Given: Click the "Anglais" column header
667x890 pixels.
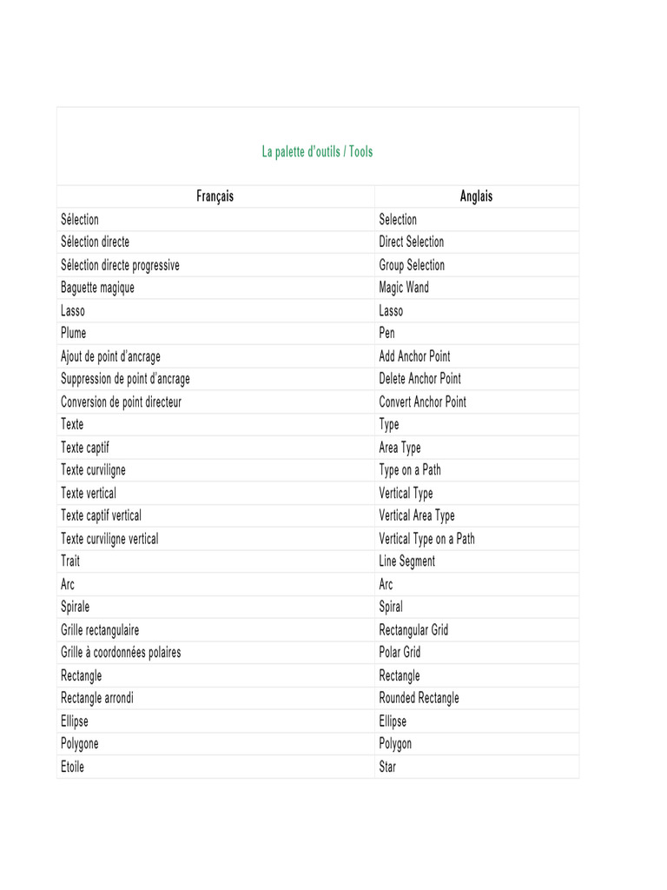Looking at the screenshot, I should point(476,196).
